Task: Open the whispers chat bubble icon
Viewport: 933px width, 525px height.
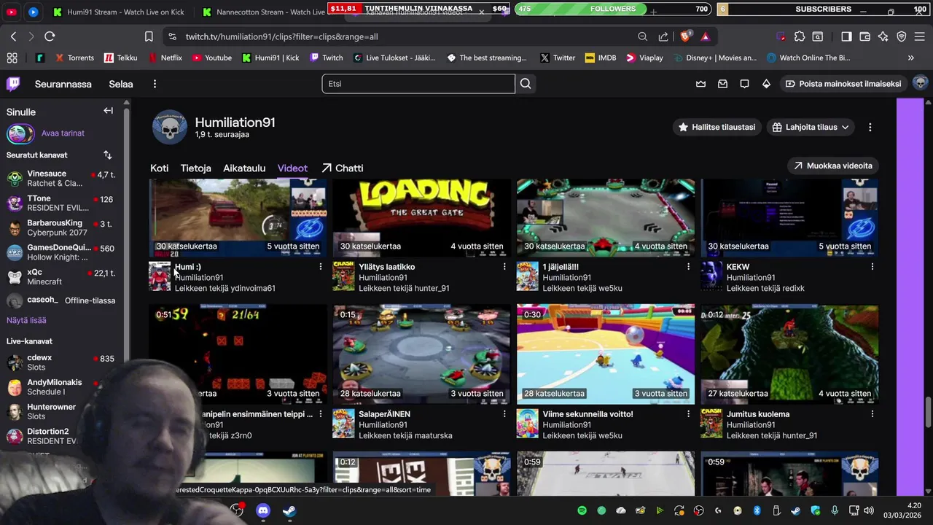Action: (x=744, y=84)
